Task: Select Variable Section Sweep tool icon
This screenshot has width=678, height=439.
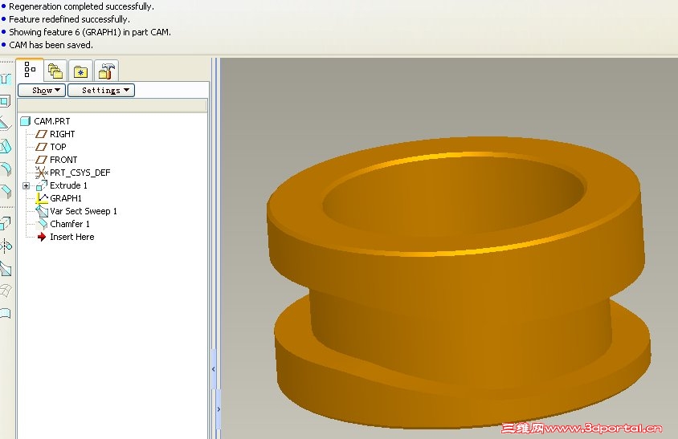Action: [x=5, y=268]
